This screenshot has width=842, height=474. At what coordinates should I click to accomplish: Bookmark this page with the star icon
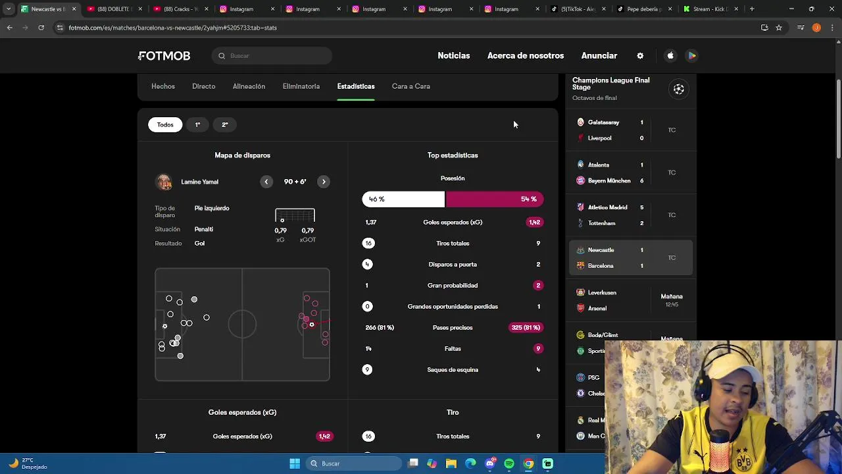[x=779, y=28]
